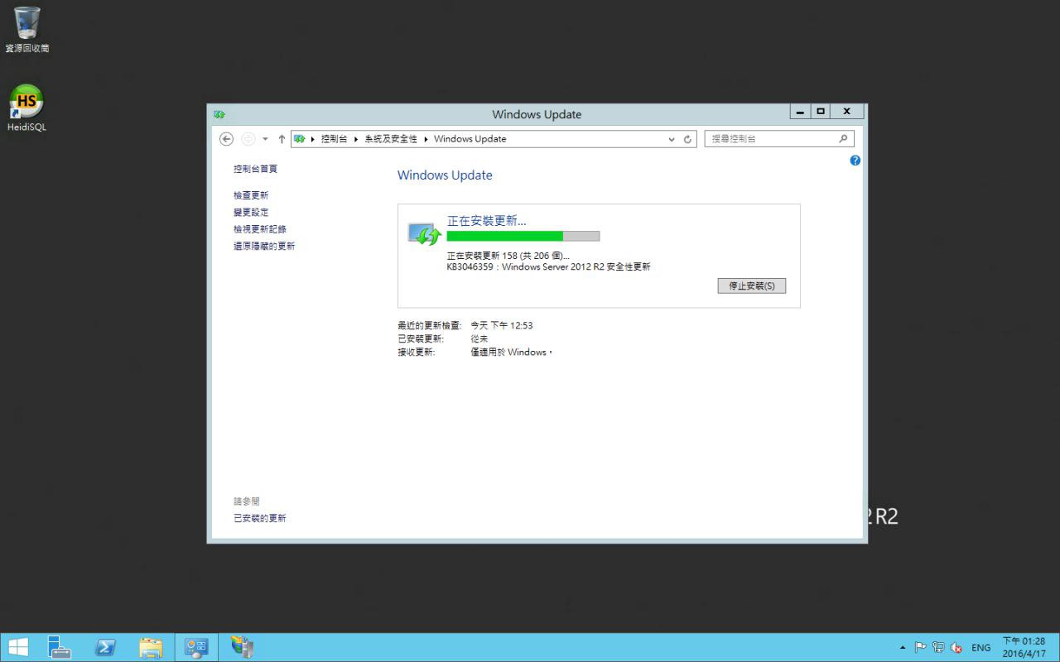
Task: Open the 資源回收筒 desktop icon
Action: tap(26, 30)
